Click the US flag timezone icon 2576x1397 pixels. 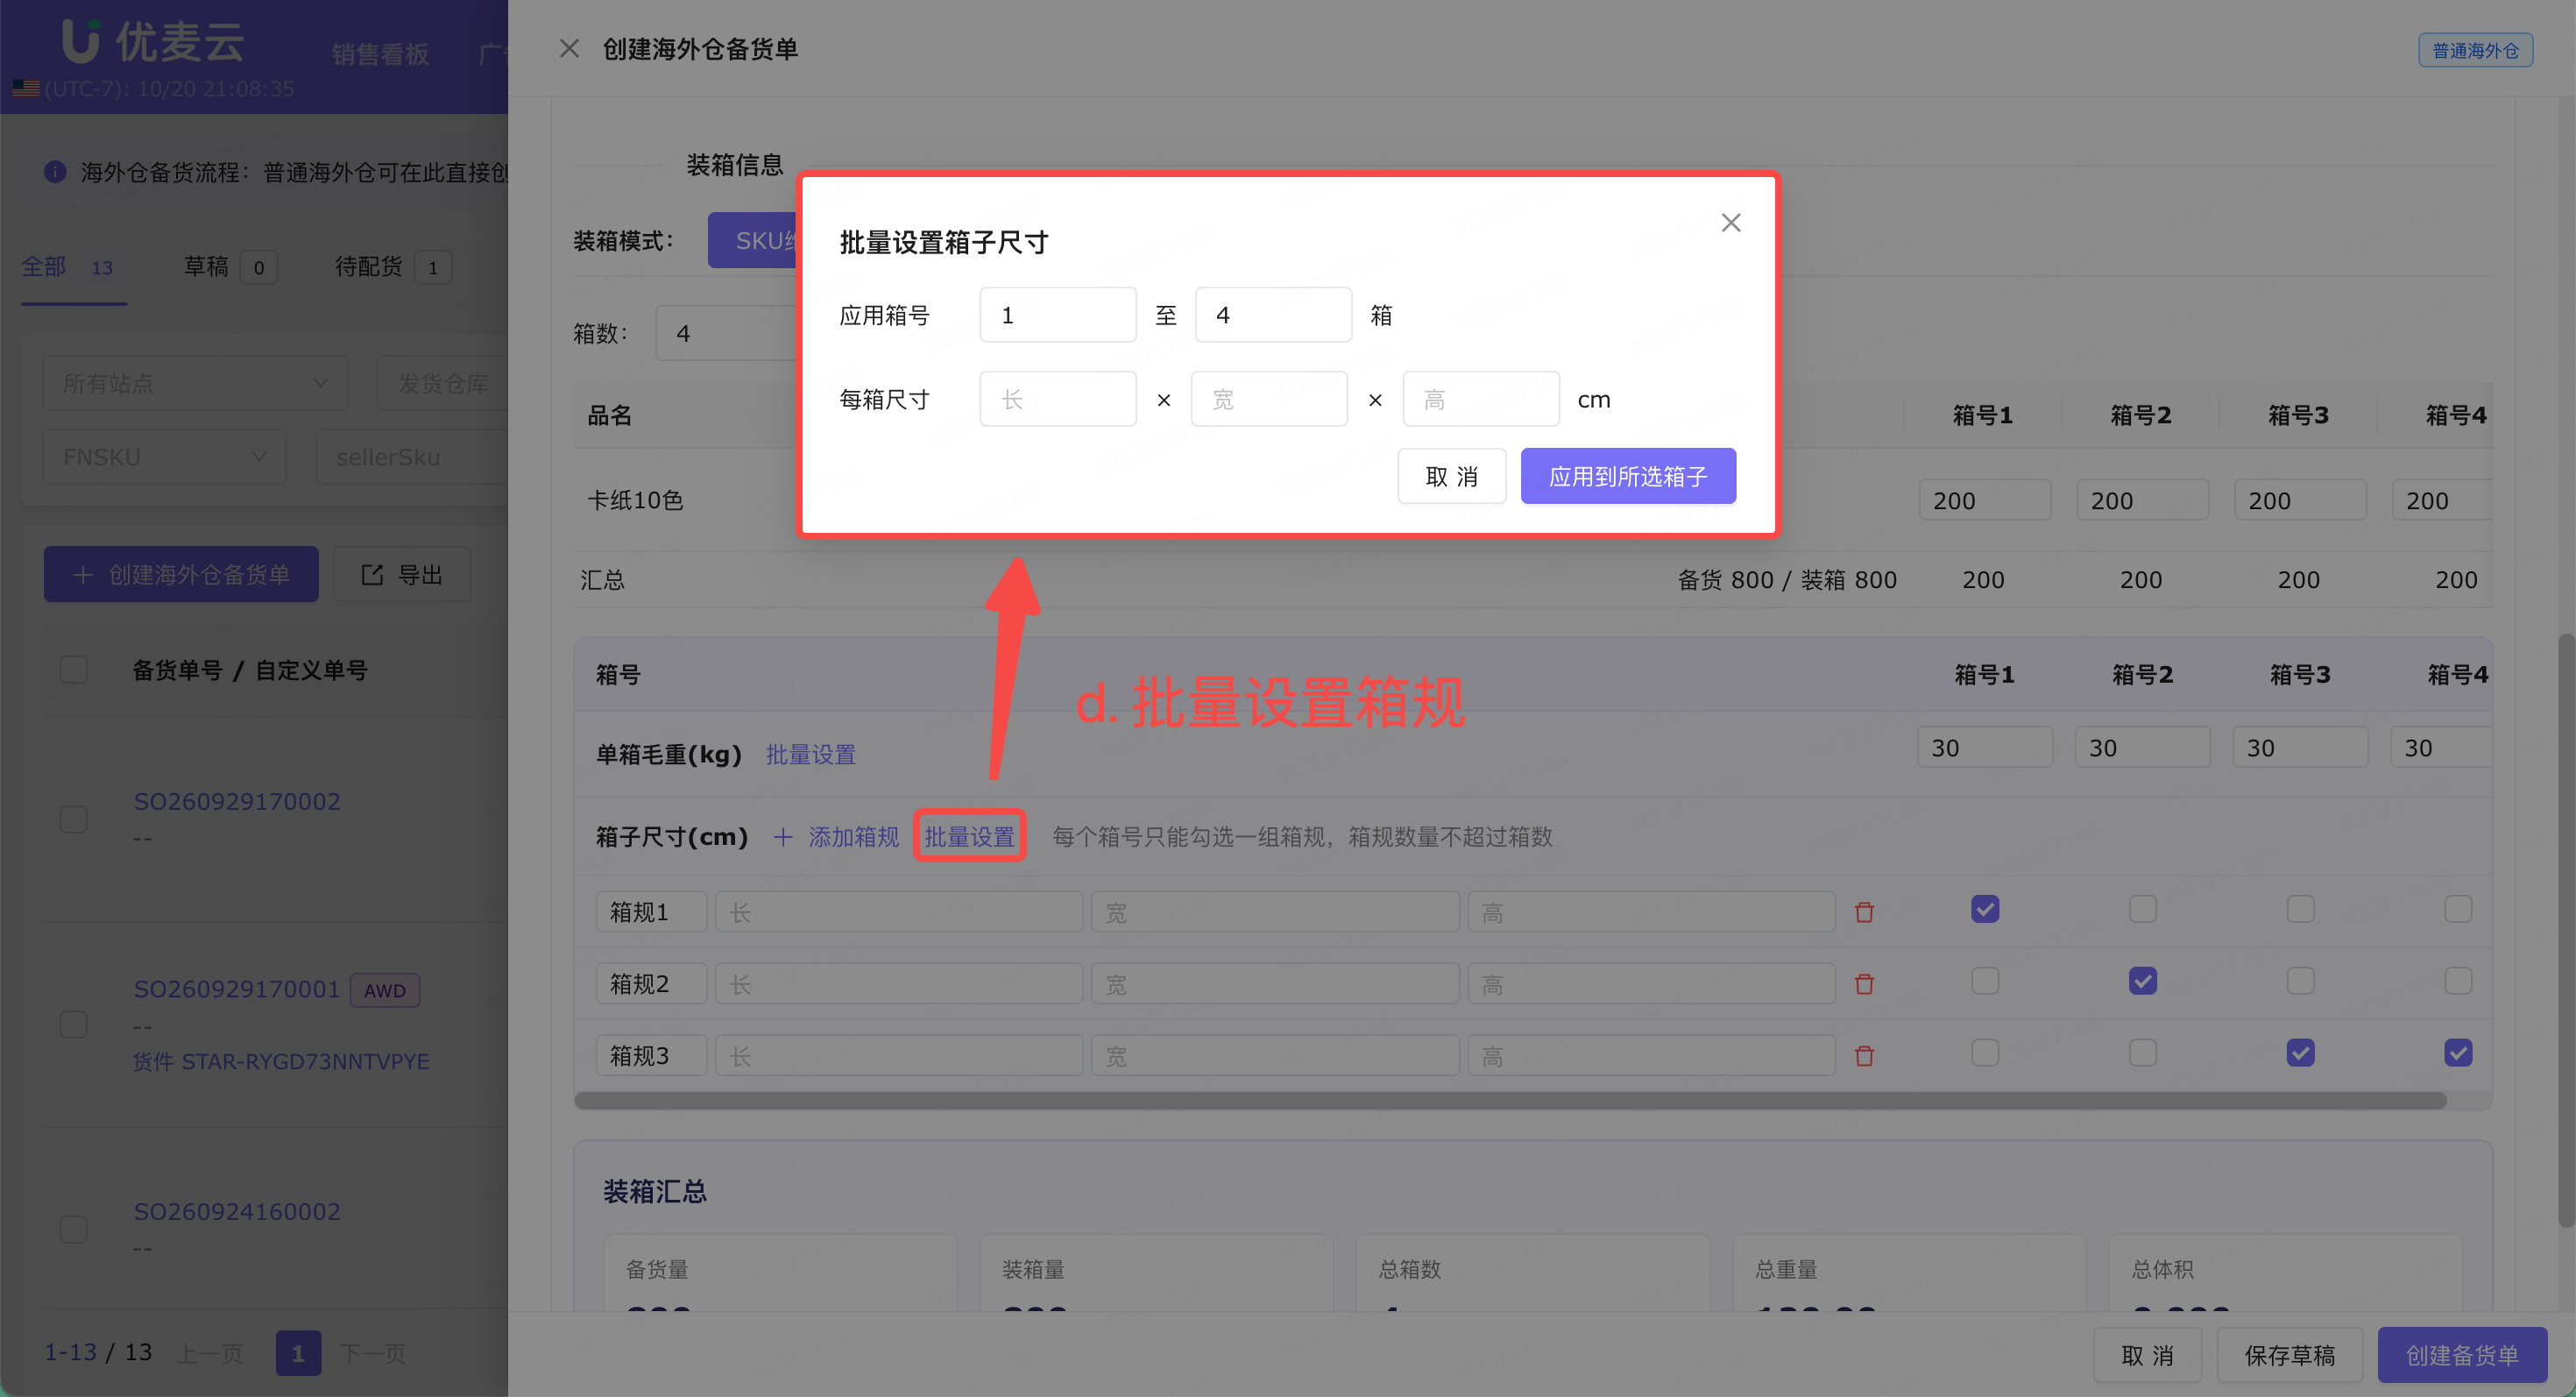pyautogui.click(x=26, y=89)
